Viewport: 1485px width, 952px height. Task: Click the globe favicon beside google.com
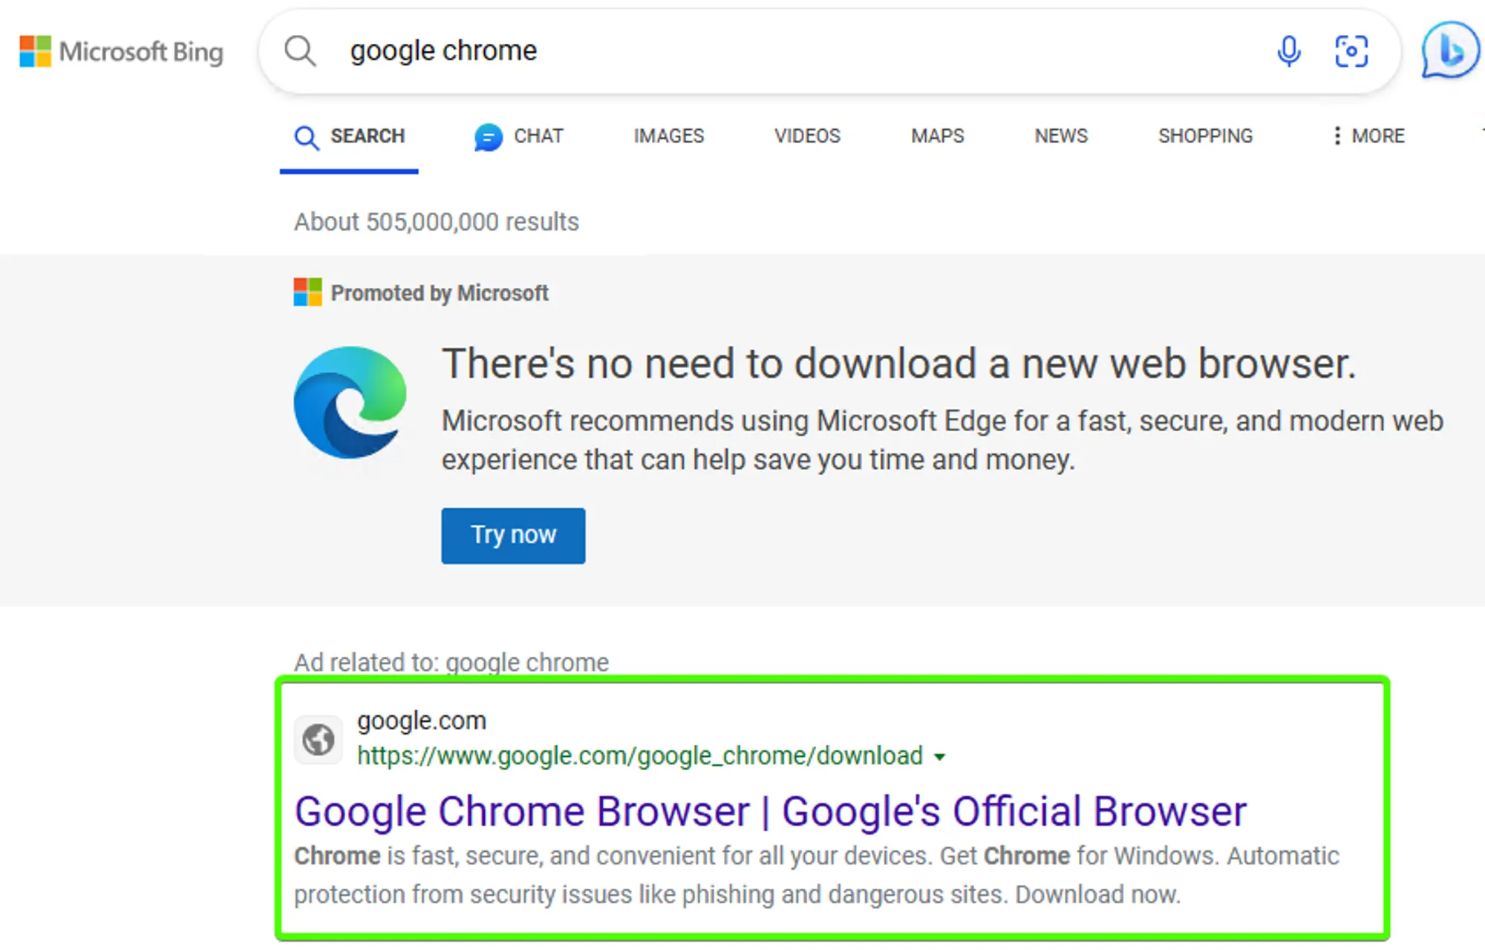tap(318, 739)
